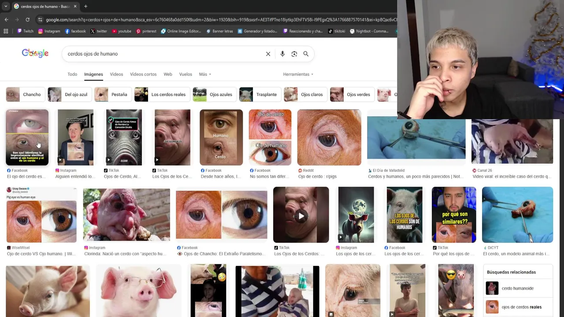Switch to the Web tab
The image size is (564, 317).
pyautogui.click(x=168, y=74)
